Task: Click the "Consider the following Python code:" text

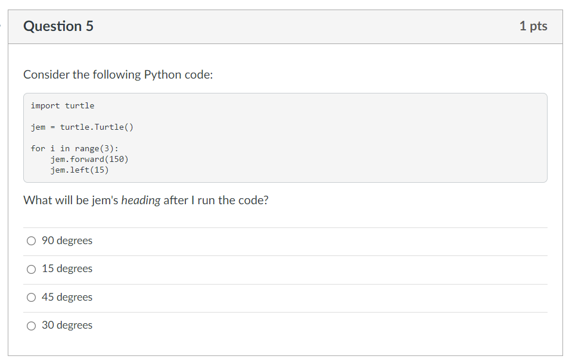Action: [118, 74]
